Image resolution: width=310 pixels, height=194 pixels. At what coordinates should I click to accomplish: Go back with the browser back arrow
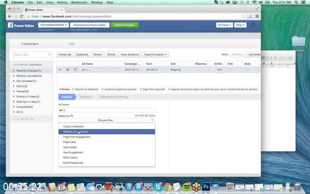(10, 16)
